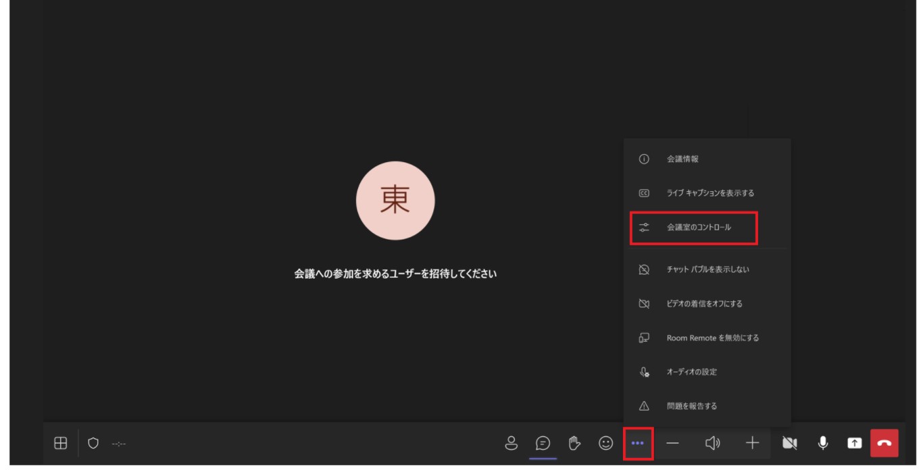The height and width of the screenshot is (470, 921).
Task: Select 会議情報 from the menu
Action: [x=707, y=159]
